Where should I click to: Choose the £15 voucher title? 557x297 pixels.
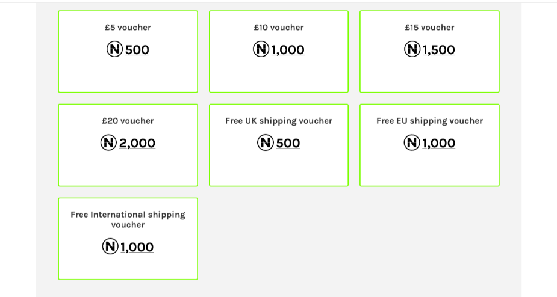click(x=429, y=27)
